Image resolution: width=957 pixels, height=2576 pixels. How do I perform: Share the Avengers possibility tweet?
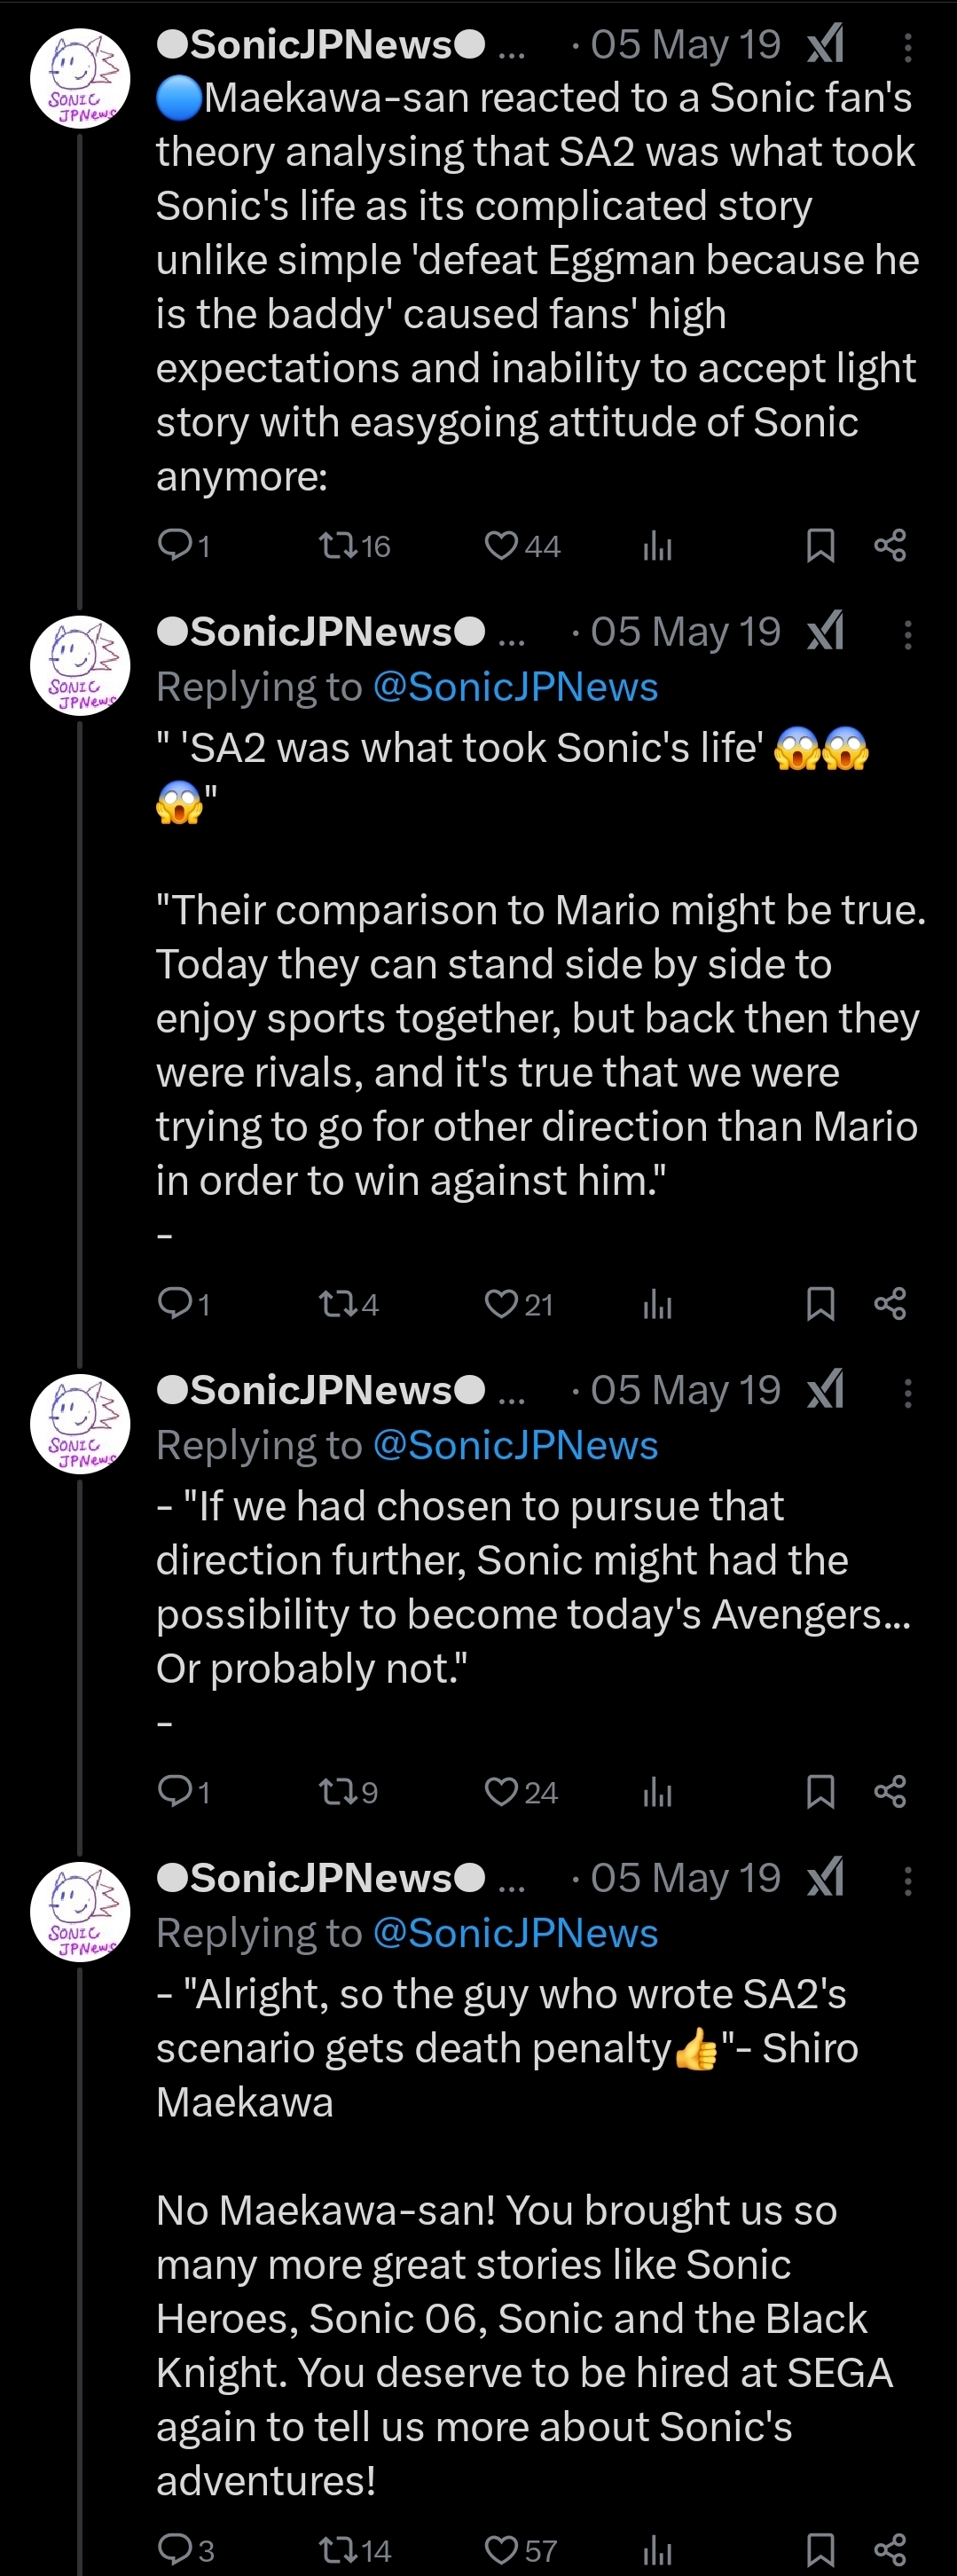pyautogui.click(x=890, y=1791)
